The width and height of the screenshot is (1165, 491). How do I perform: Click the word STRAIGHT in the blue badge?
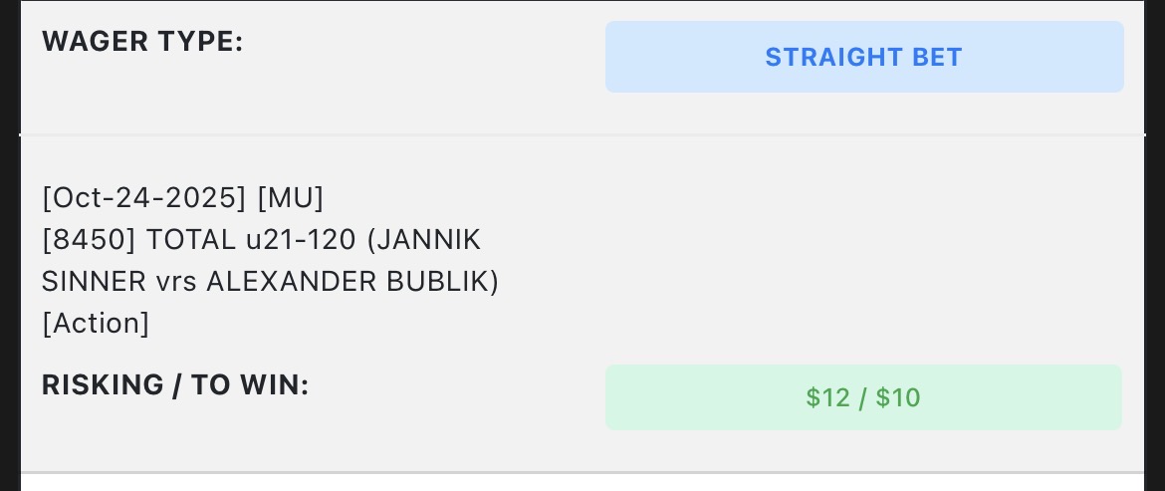(x=820, y=57)
